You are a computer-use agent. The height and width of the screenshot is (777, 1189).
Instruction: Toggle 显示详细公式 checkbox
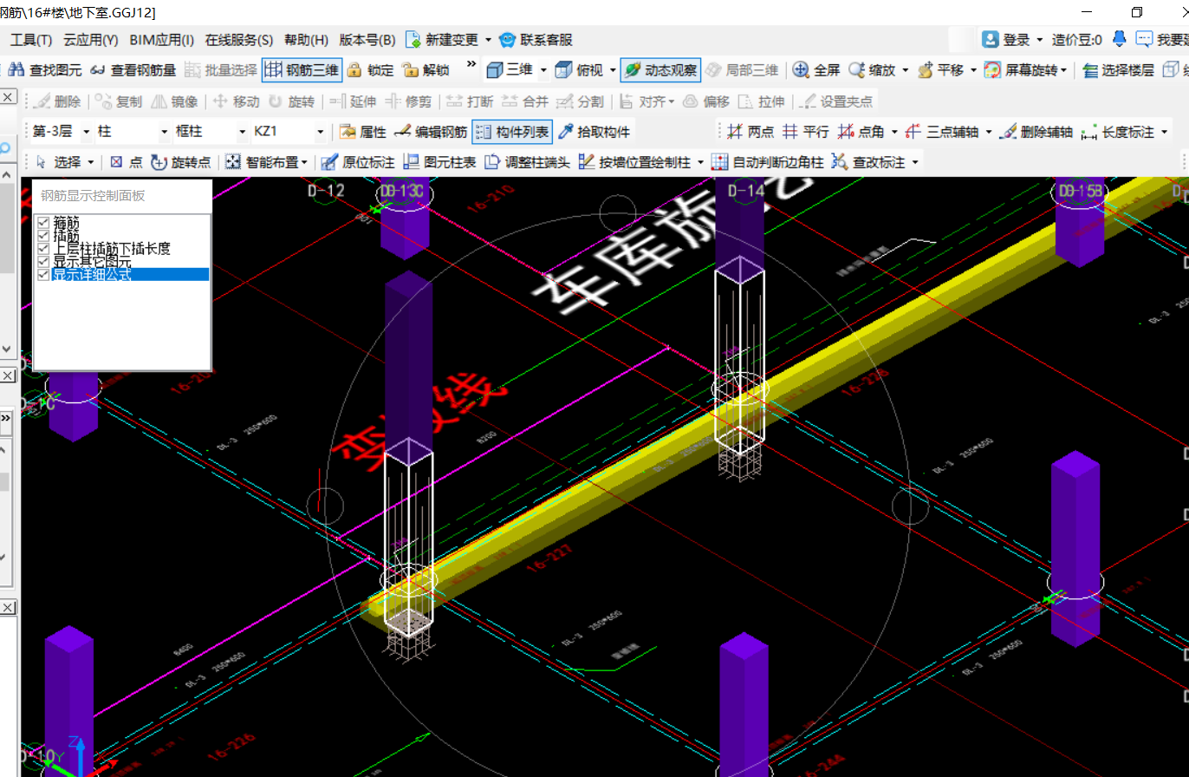point(43,274)
